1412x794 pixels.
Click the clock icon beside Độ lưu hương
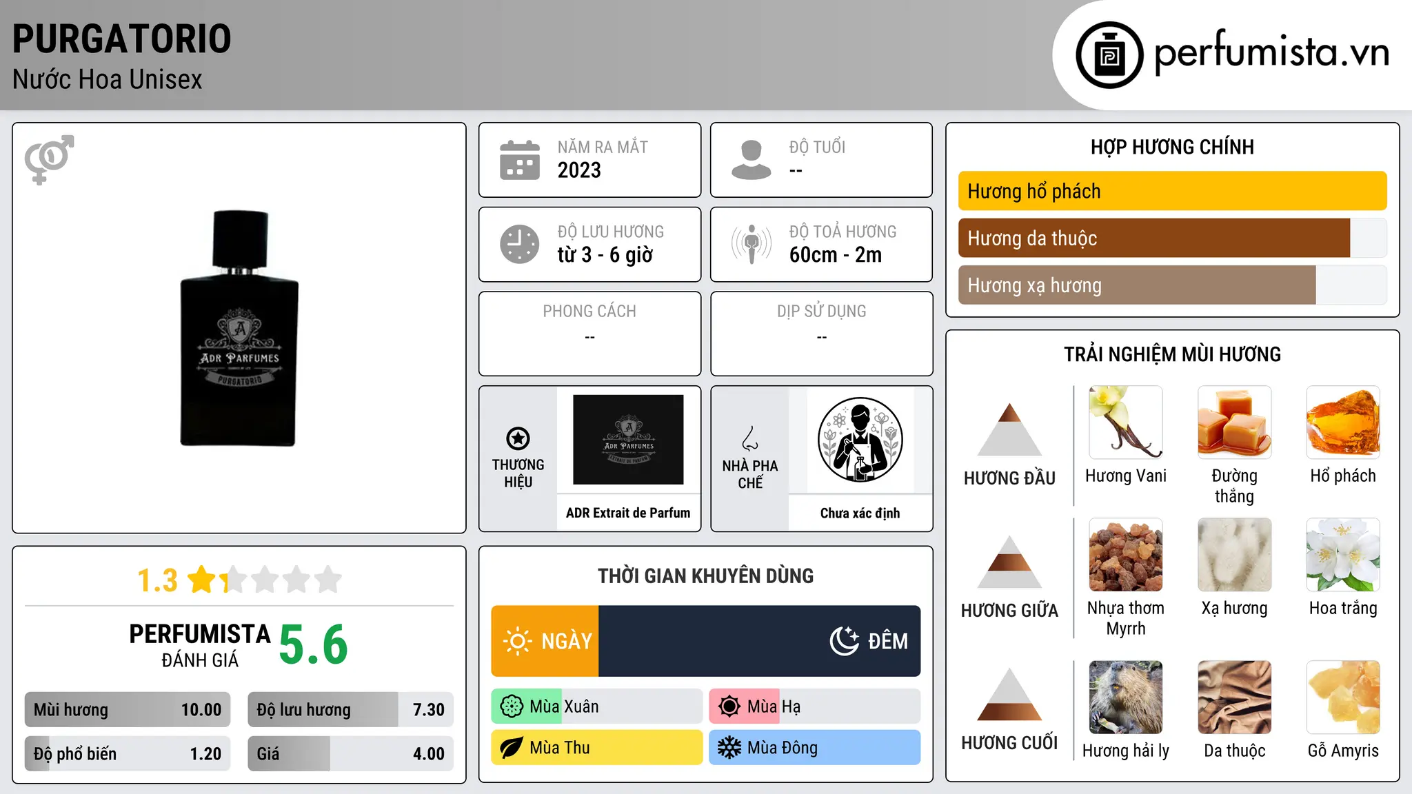(x=520, y=244)
